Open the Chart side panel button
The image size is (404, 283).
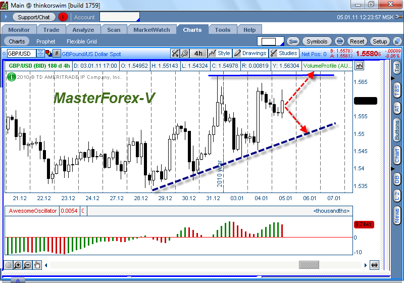(397, 156)
